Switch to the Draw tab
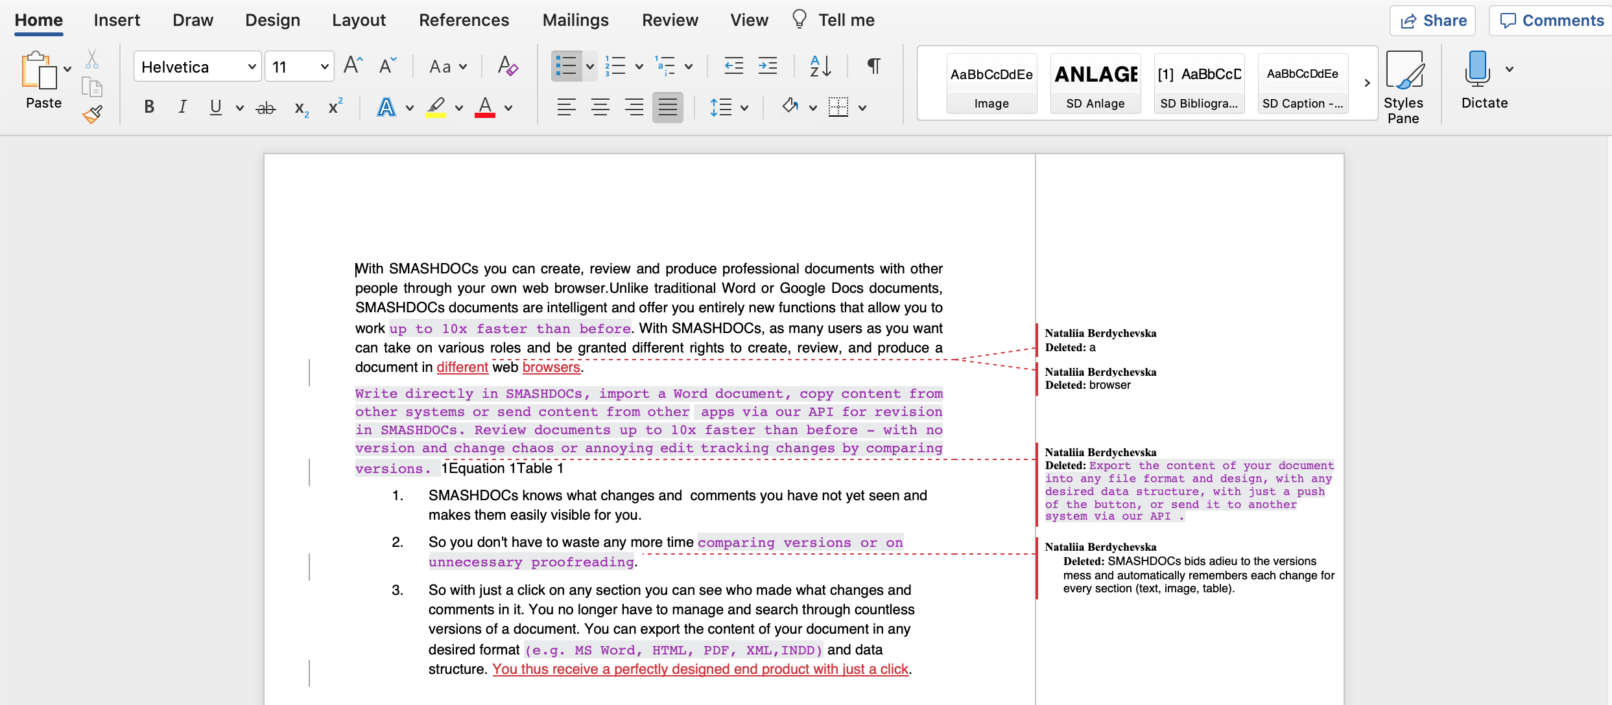 (x=193, y=20)
